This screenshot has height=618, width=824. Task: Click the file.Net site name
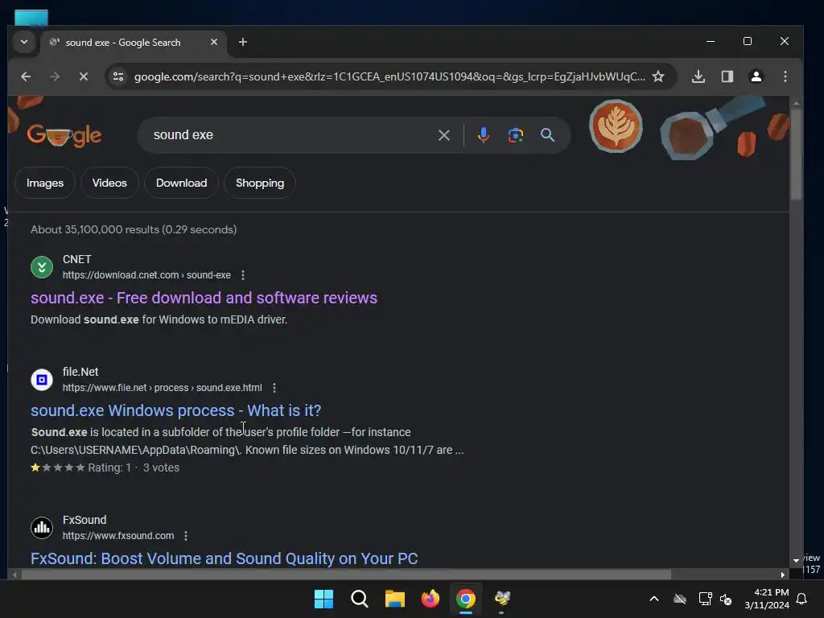pos(80,372)
